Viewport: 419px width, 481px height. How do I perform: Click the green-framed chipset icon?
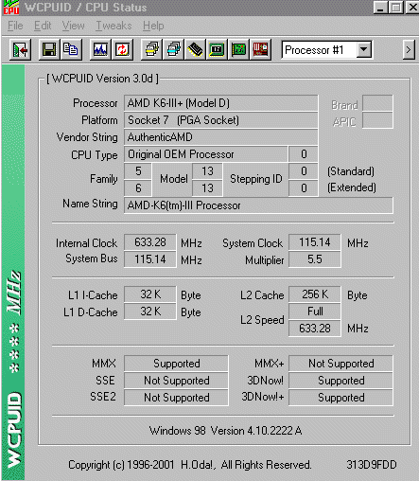217,50
